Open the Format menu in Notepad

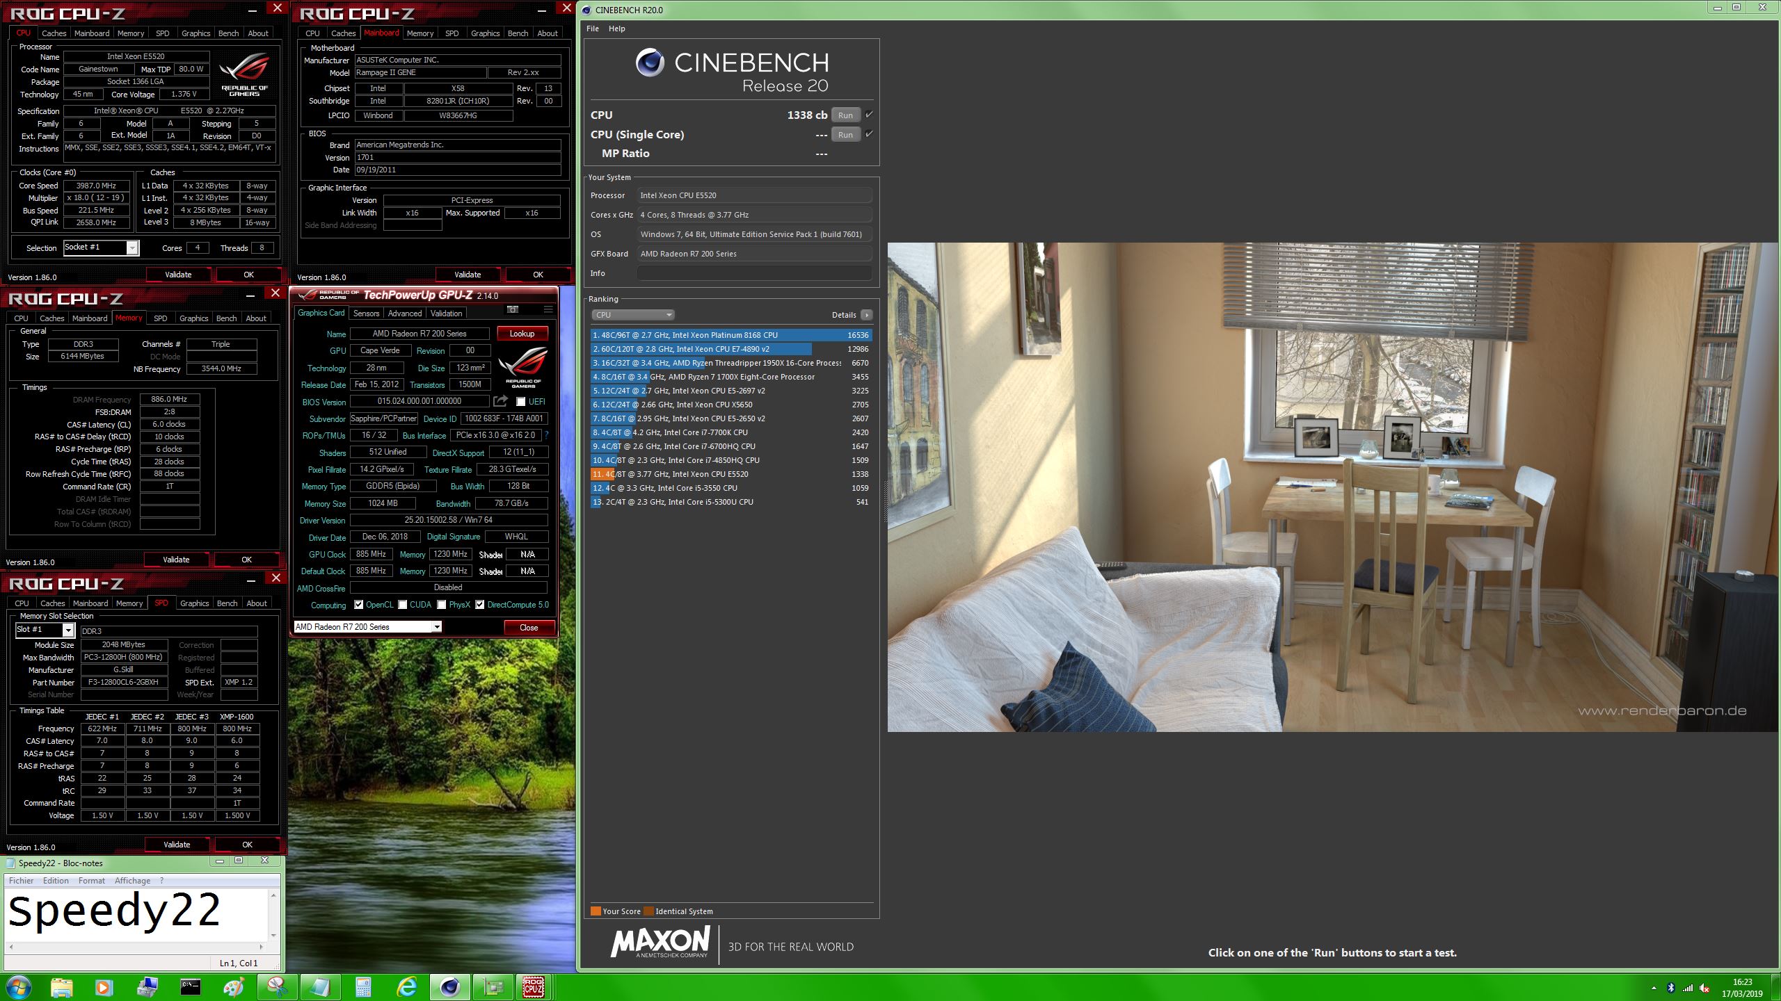(x=91, y=881)
